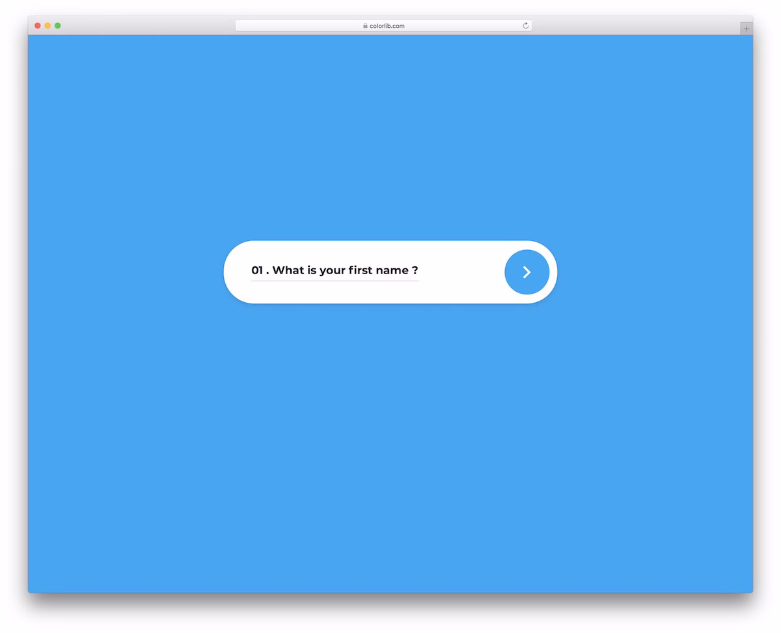The height and width of the screenshot is (633, 781).
Task: Click the question mark ending the placeholder
Action: point(415,270)
